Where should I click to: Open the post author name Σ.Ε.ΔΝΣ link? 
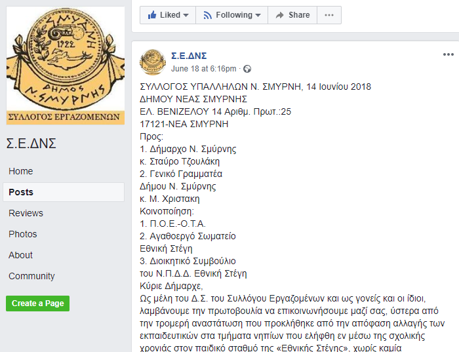pyautogui.click(x=191, y=55)
